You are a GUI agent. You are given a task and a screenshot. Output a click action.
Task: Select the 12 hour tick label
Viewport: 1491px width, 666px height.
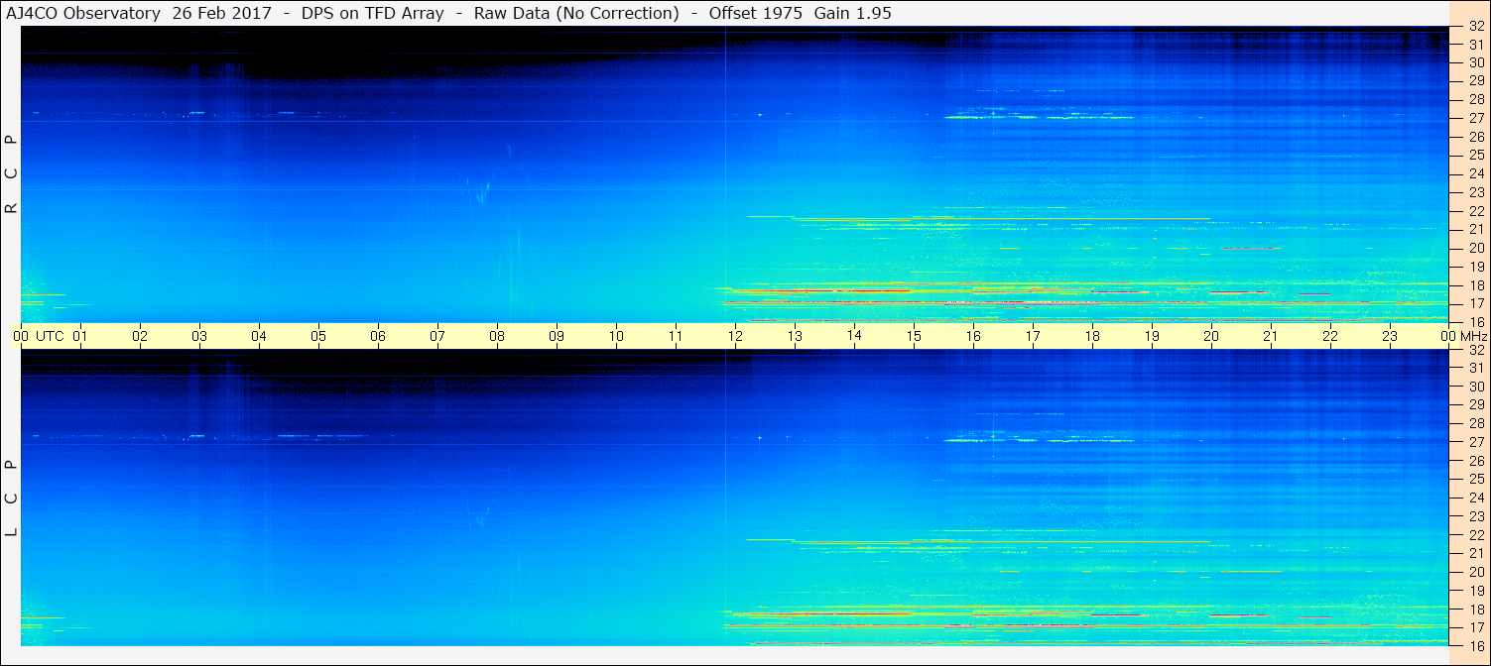coord(735,336)
